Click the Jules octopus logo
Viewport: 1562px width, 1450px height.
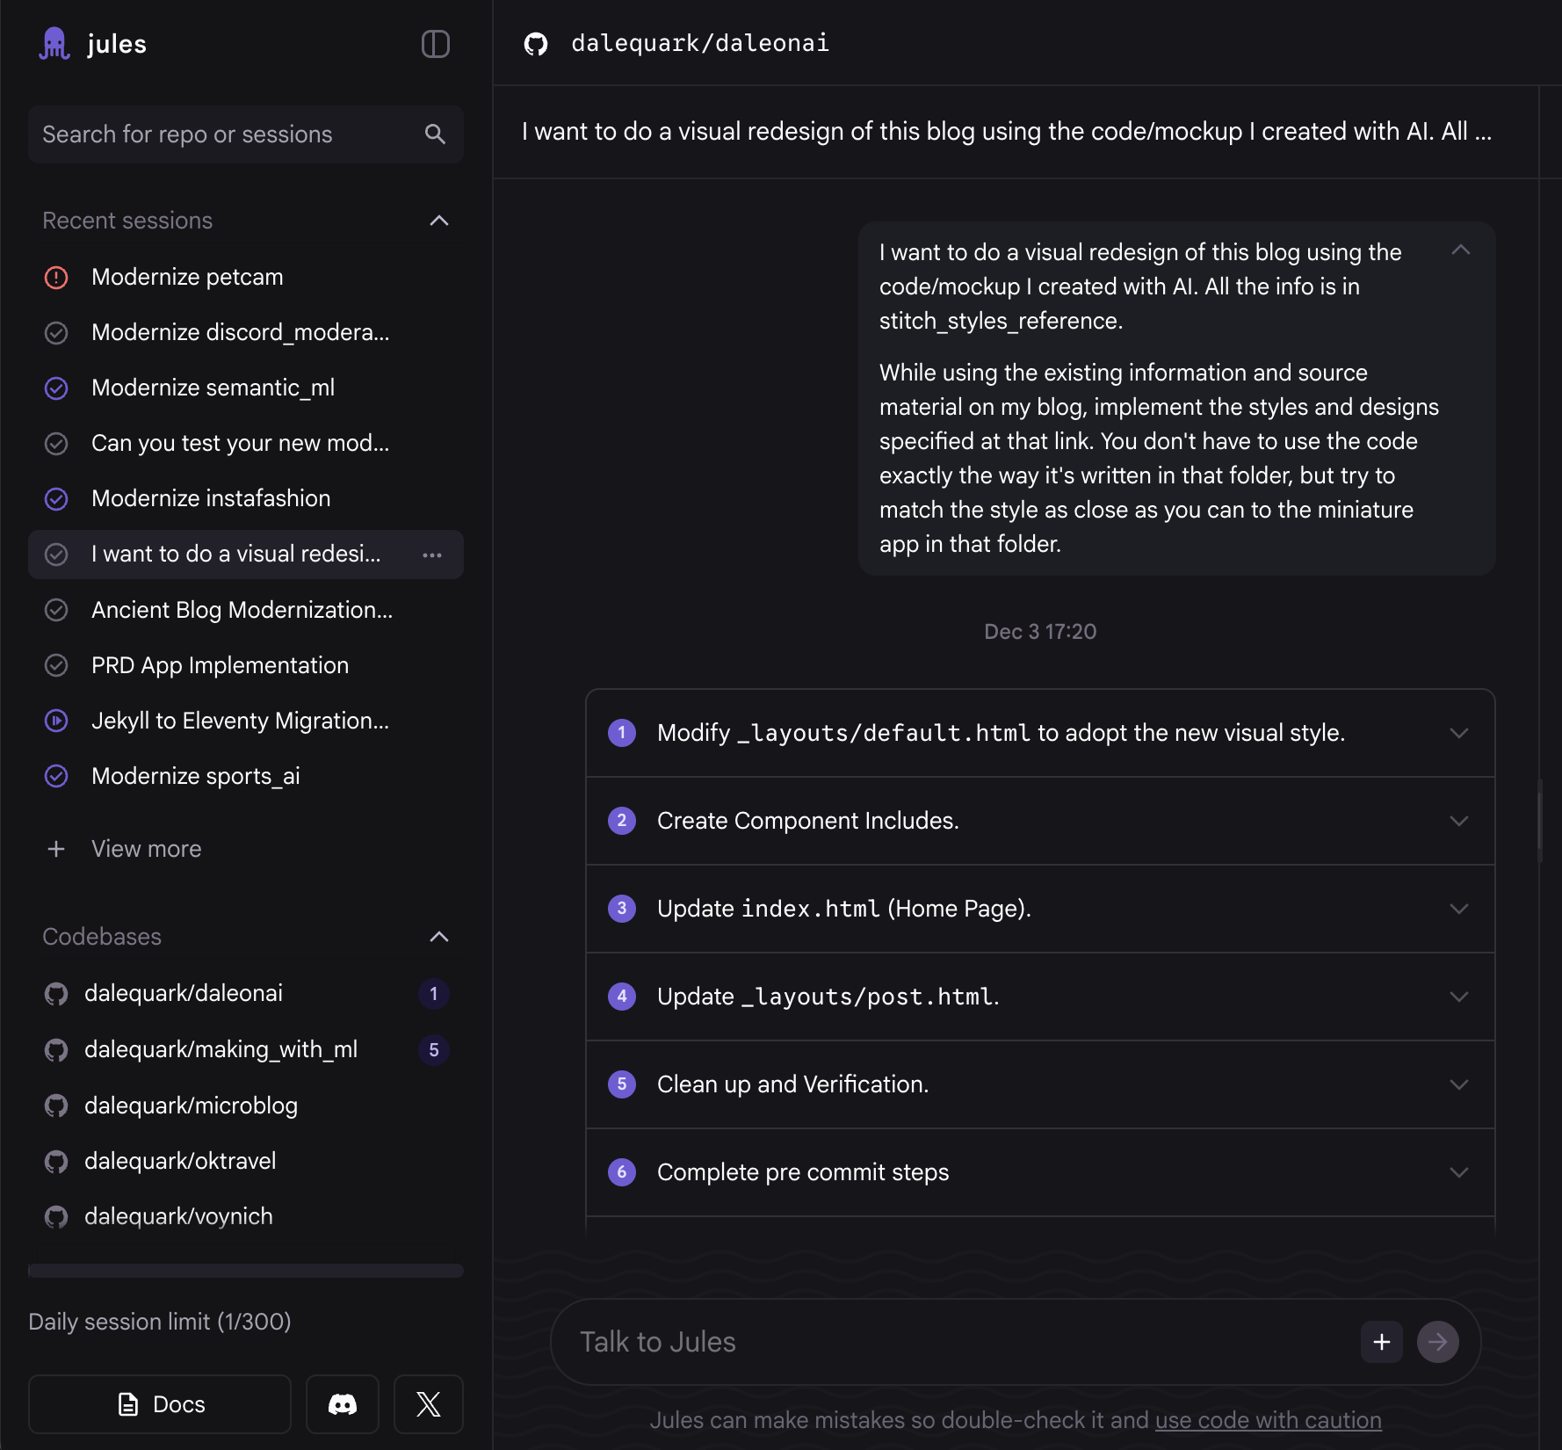coord(54,44)
